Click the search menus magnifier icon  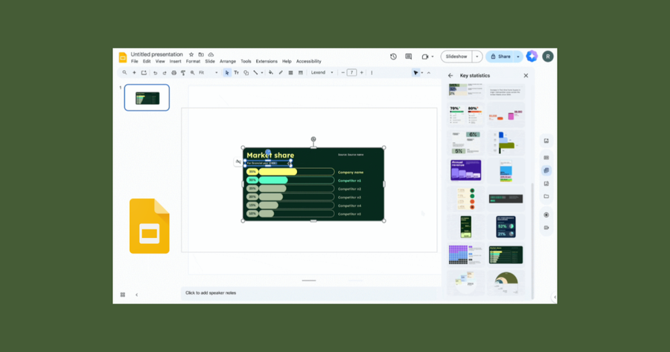tap(125, 73)
